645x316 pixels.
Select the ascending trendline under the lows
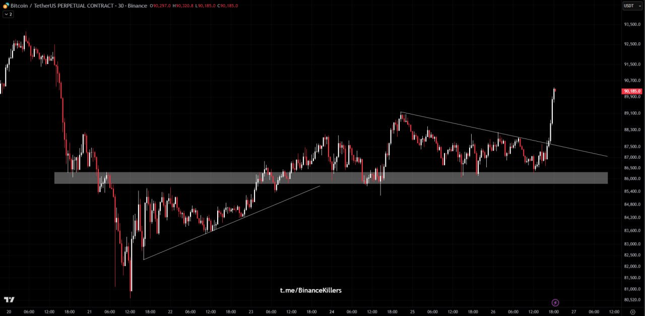[232, 222]
